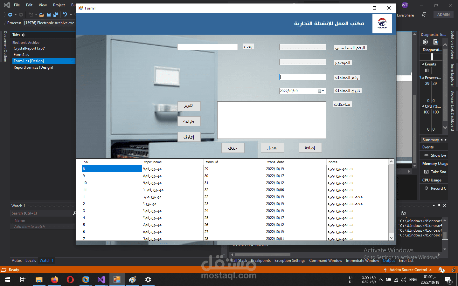Open the Project menu
Viewport: 458px width, 286px height.
point(59,5)
